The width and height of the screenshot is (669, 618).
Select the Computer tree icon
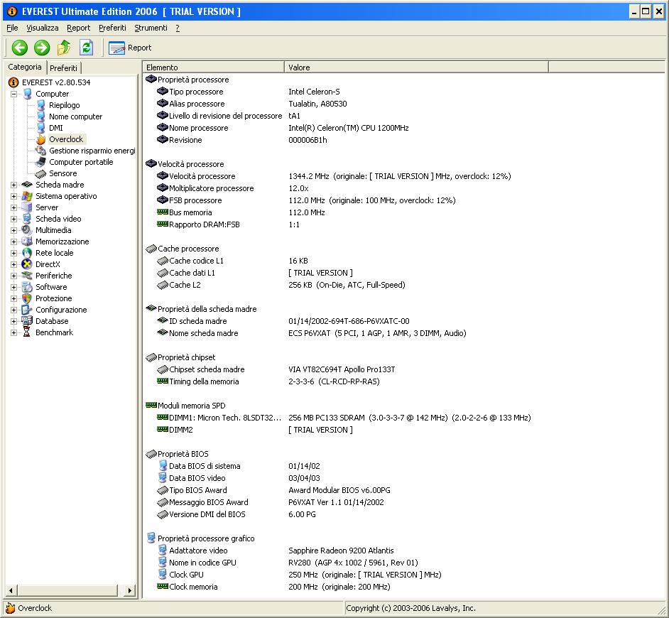28,94
